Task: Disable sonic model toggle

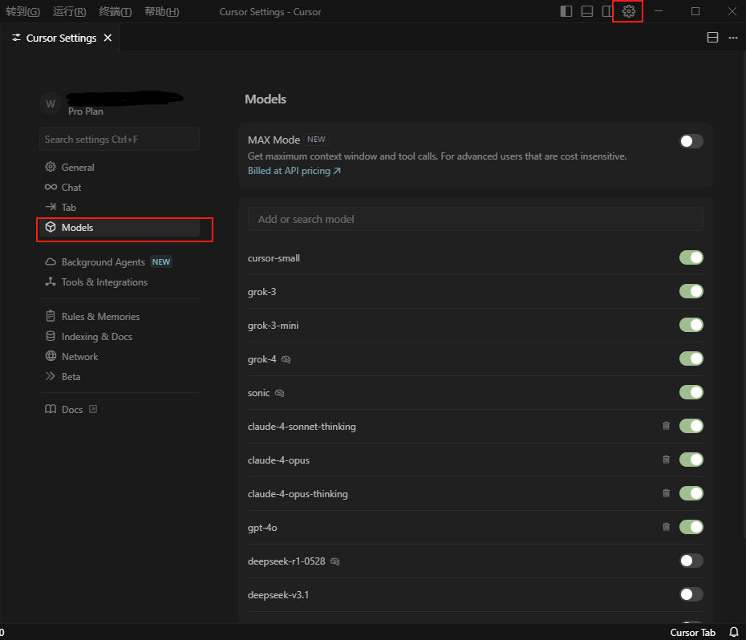Action: [691, 392]
